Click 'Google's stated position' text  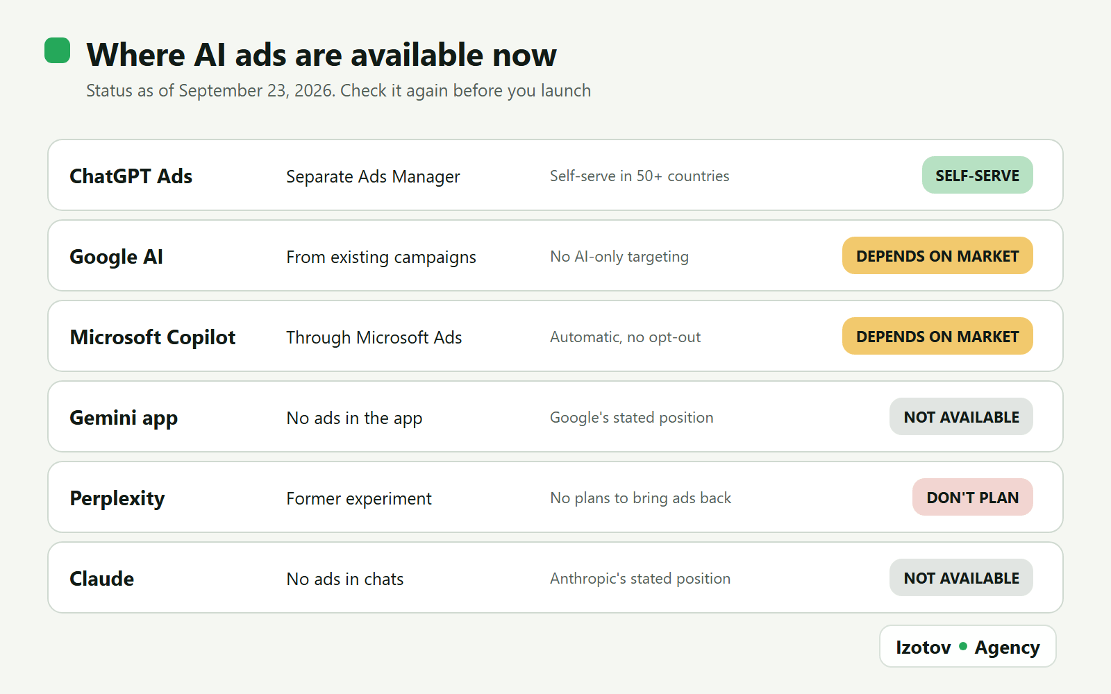point(632,418)
